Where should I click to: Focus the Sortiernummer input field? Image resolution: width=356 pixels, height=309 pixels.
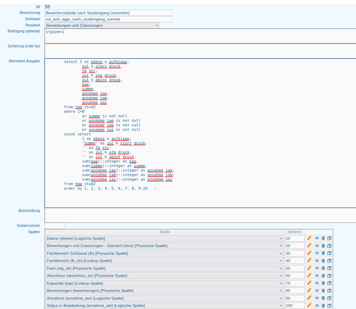pyautogui.click(x=55, y=226)
